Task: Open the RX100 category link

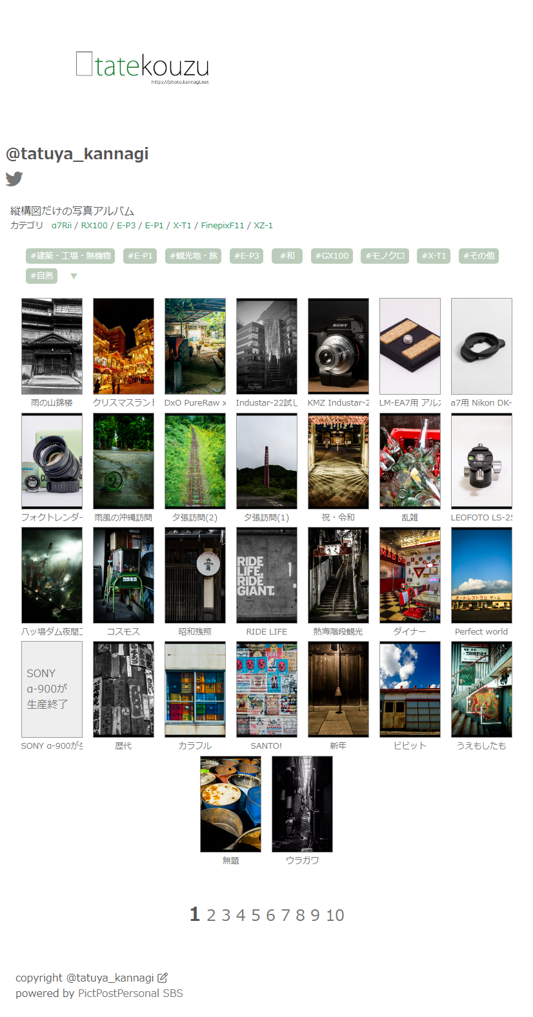Action: click(x=94, y=226)
